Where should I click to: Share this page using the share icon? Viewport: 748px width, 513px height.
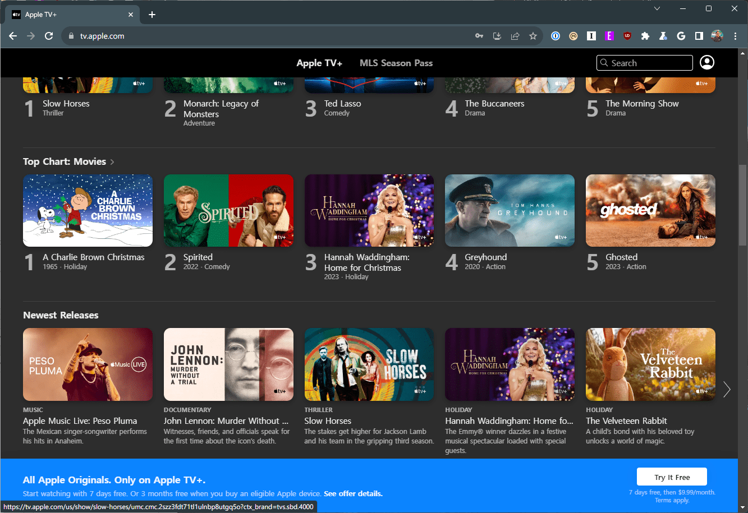point(515,36)
